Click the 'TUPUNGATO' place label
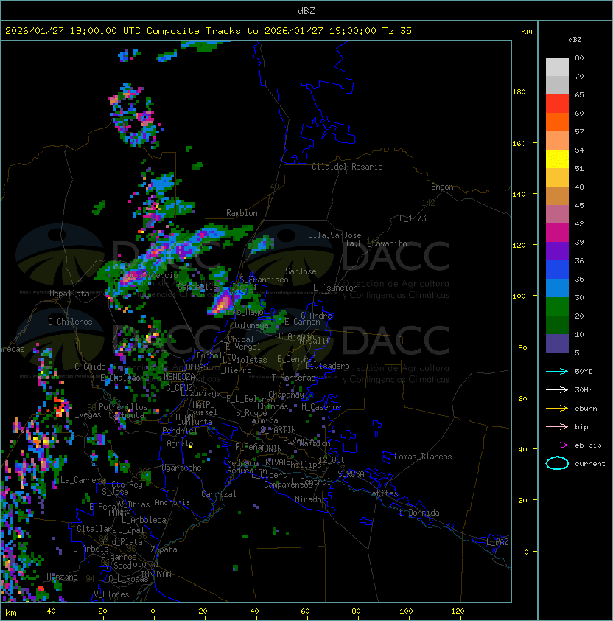Screen dimensions: 613x621 119,513
